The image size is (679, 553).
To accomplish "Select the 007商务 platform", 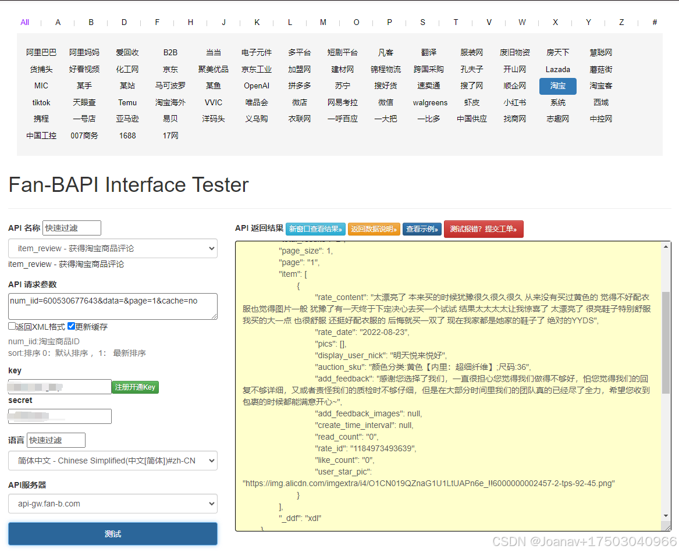I will coord(84,135).
